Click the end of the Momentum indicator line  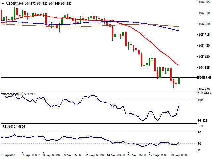[x=179, y=106]
